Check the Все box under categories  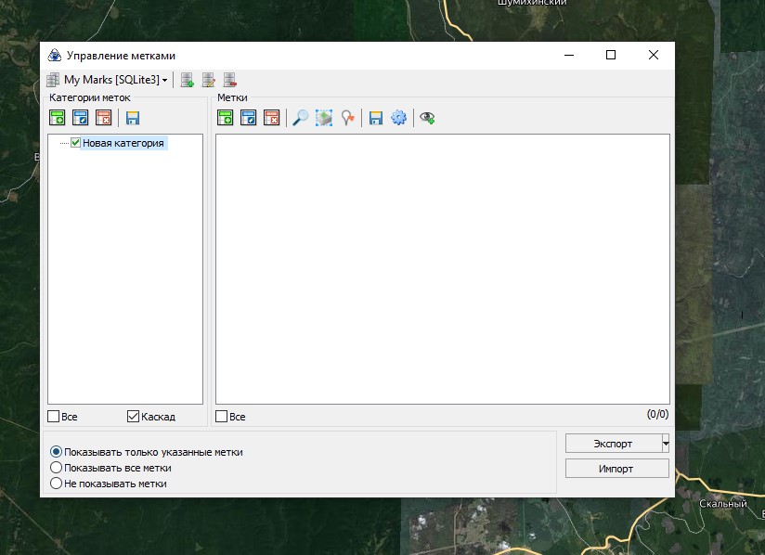point(54,417)
